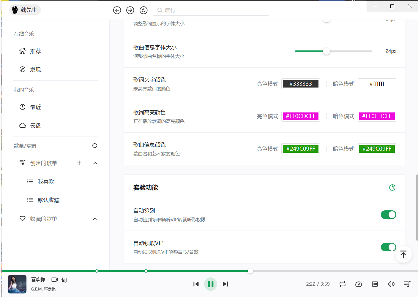Refresh the 歌单/专辑 list with the reload icon
Viewport: 418px width, 297px height.
coord(94,146)
